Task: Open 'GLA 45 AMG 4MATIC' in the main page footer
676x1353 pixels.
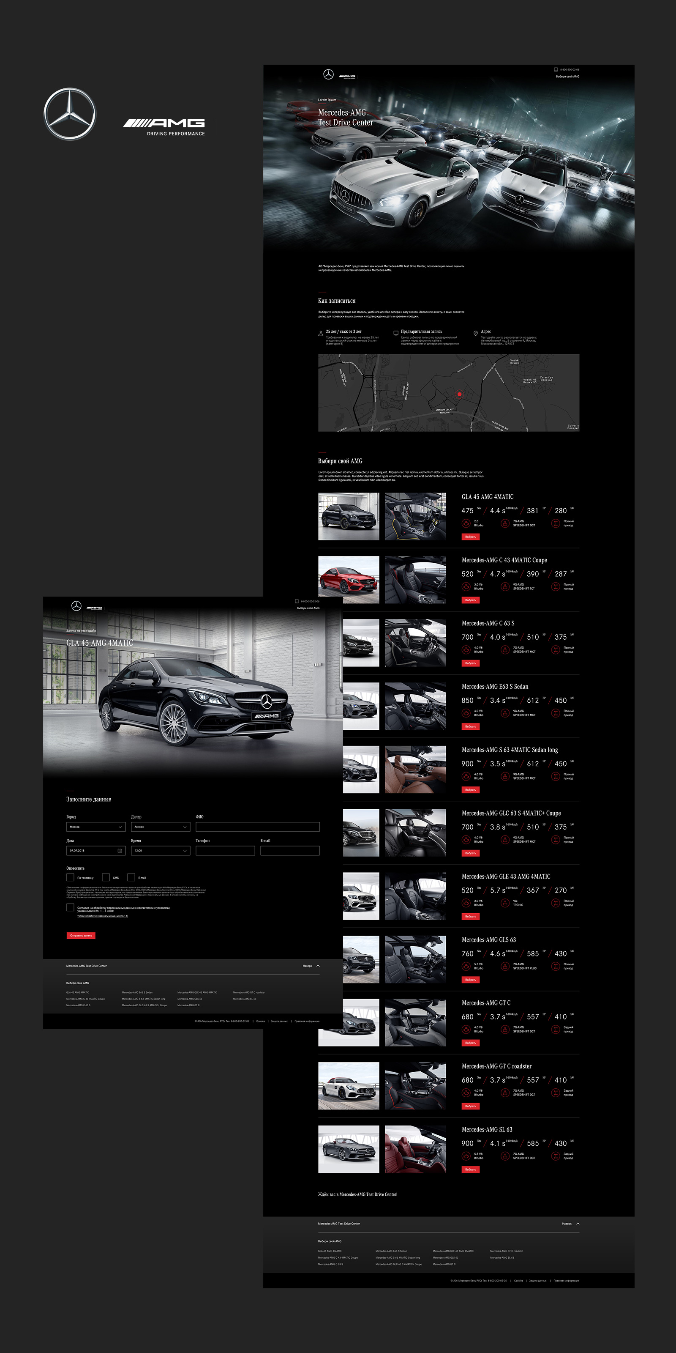Action: (330, 1251)
